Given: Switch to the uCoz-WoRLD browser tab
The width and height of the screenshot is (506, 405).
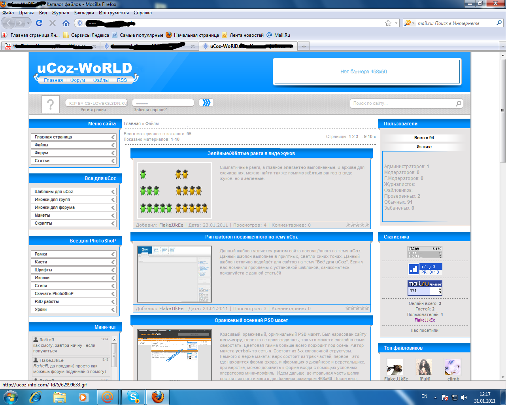Looking at the screenshot, I should tap(248, 46).
